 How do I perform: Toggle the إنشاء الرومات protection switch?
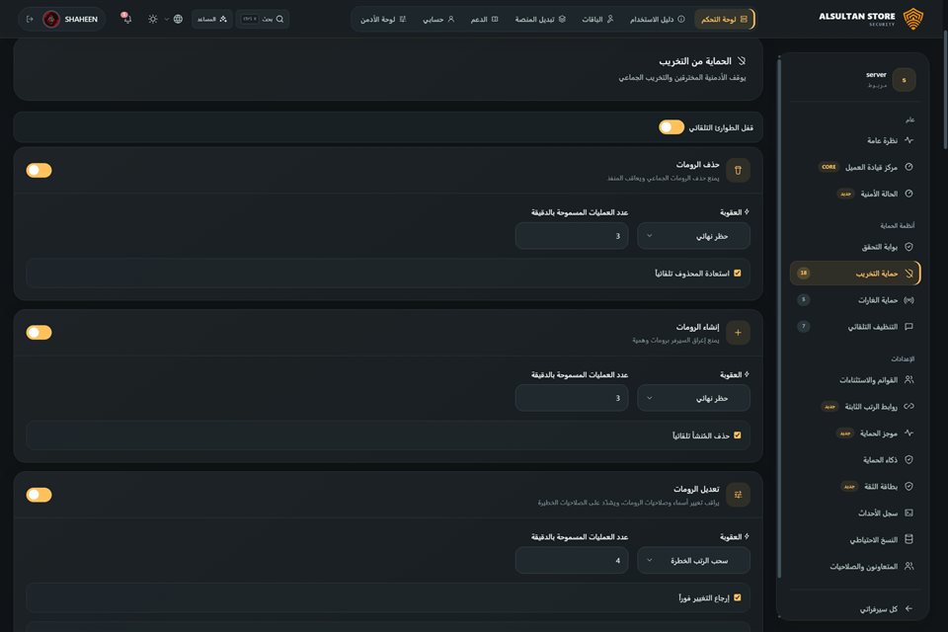coord(39,333)
